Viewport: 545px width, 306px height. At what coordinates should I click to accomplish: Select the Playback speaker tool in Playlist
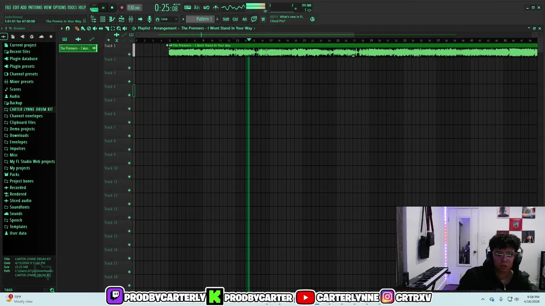125,28
